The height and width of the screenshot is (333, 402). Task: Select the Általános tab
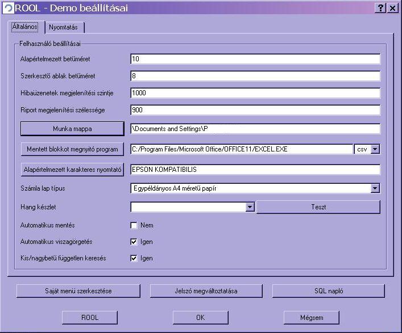pos(26,27)
